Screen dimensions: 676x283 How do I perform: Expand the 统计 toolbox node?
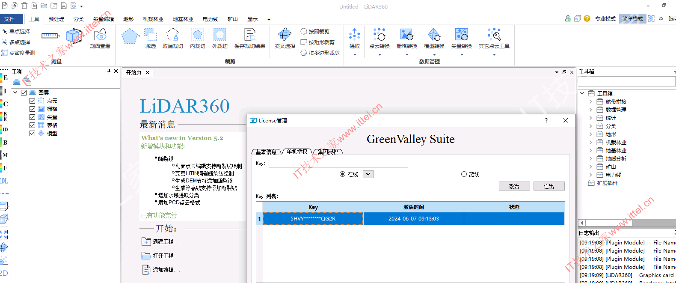coord(590,118)
